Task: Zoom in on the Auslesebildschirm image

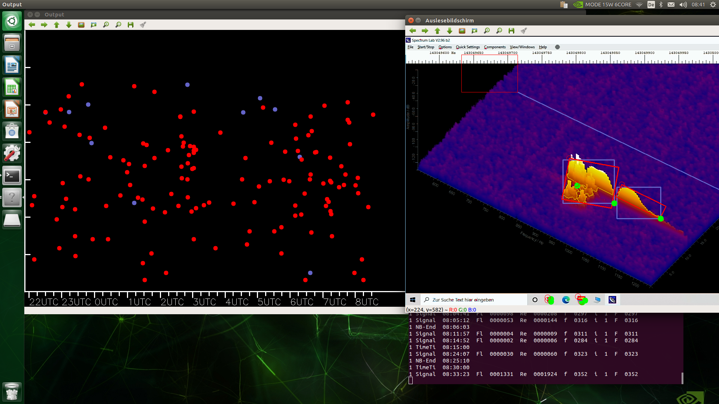Action: pyautogui.click(x=487, y=31)
